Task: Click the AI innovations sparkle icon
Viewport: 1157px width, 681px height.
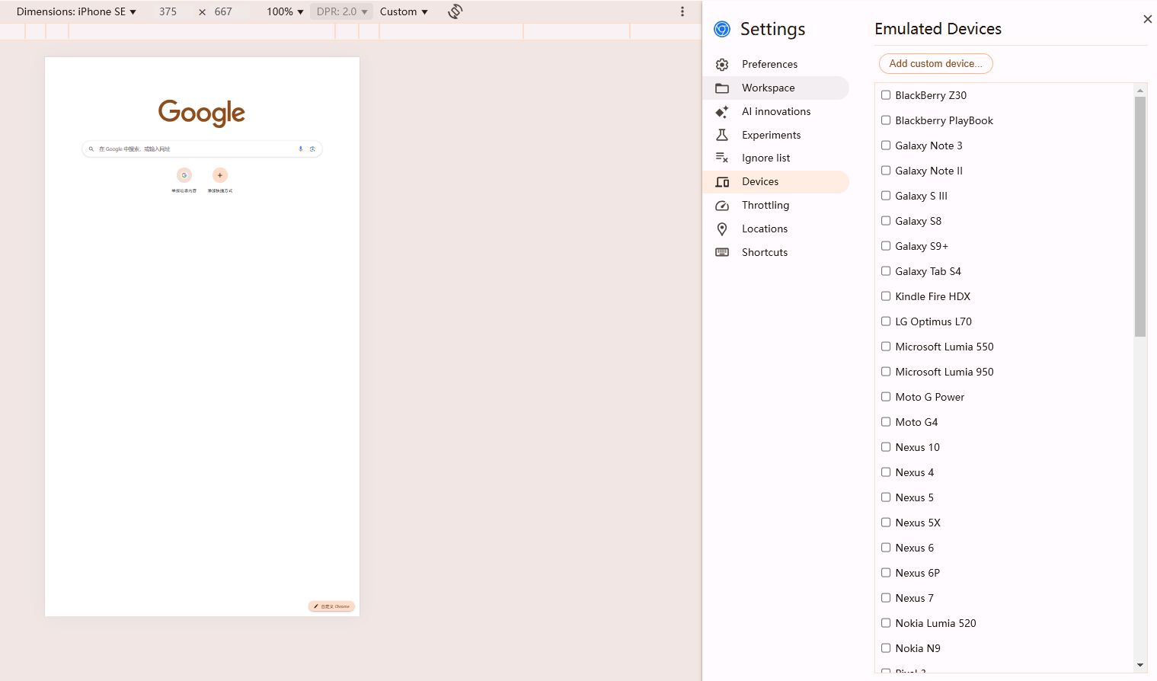Action: [722, 112]
